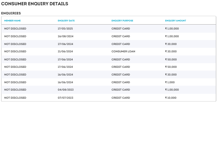Select the Consumer Loan purpose cell
This screenshot has height=164, width=218.
point(123,52)
